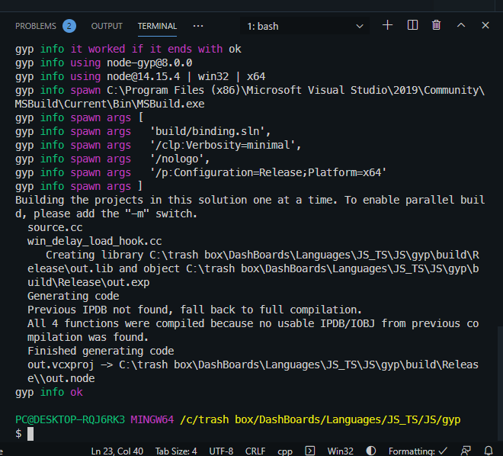This screenshot has height=456, width=503.
Task: Click the 'Finished generating code' line
Action: [x=101, y=351]
